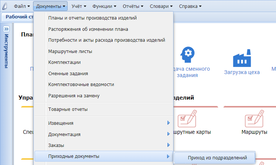The image size is (276, 165).
Task: Open Товарные отчеты from the menu
Action: [x=68, y=109]
